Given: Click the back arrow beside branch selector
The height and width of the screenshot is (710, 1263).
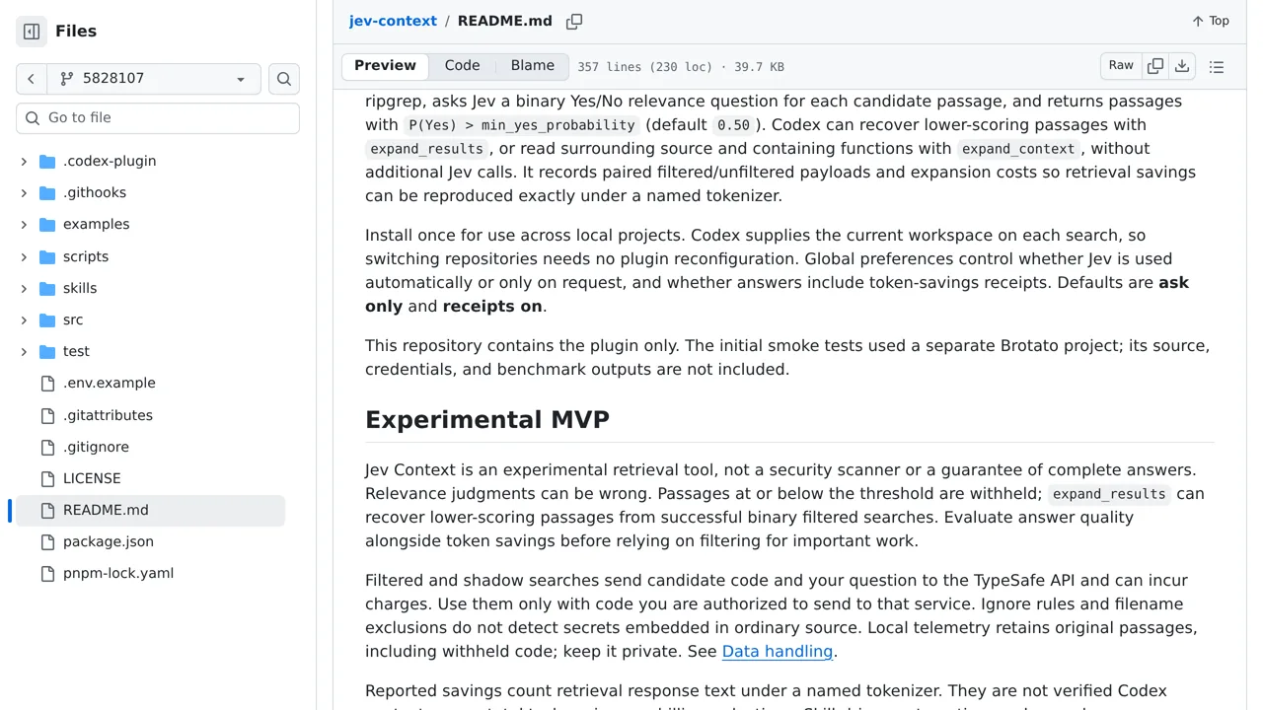Looking at the screenshot, I should point(32,79).
